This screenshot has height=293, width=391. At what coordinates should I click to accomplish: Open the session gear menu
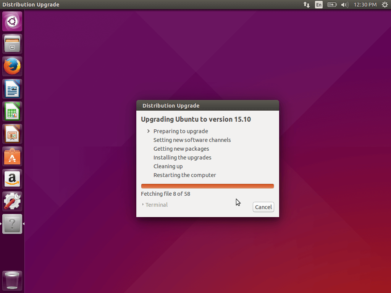(385, 5)
